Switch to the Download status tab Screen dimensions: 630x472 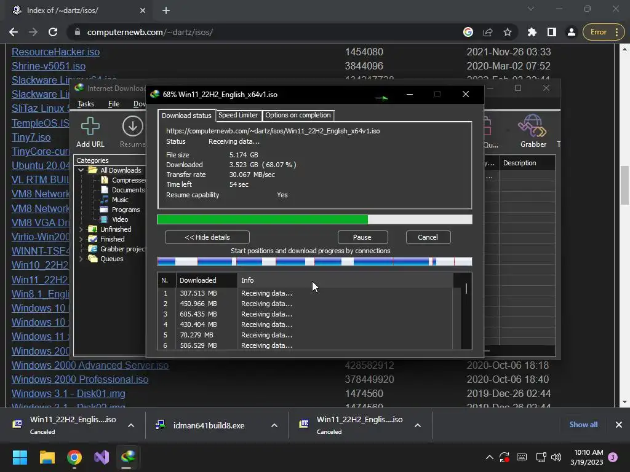(186, 116)
